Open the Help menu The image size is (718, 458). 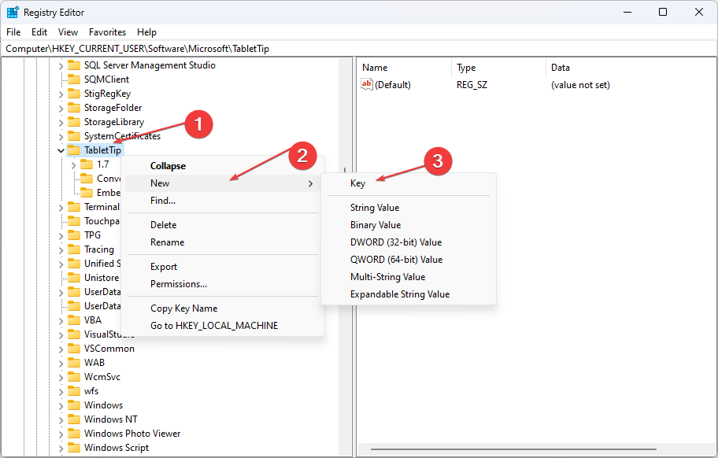click(146, 32)
